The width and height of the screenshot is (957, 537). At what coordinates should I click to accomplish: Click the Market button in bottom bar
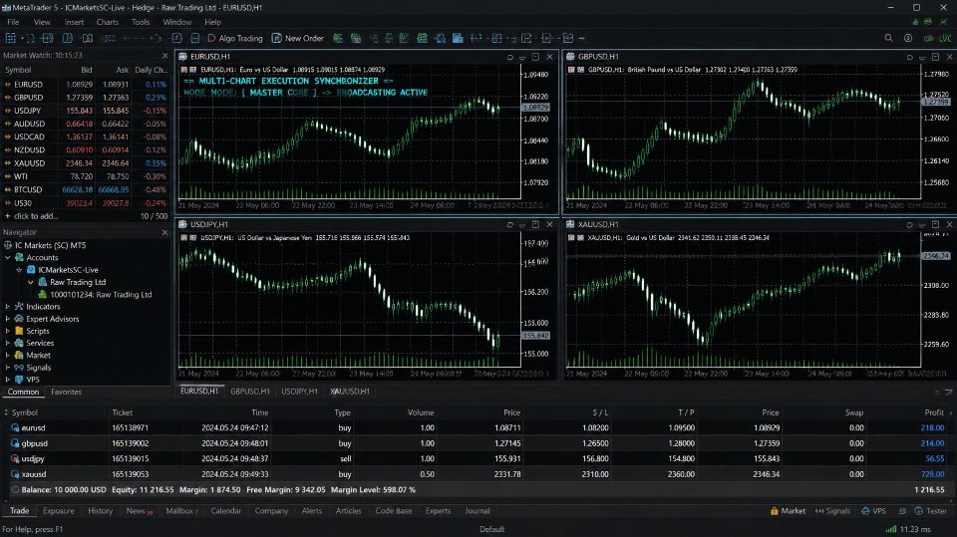[788, 511]
